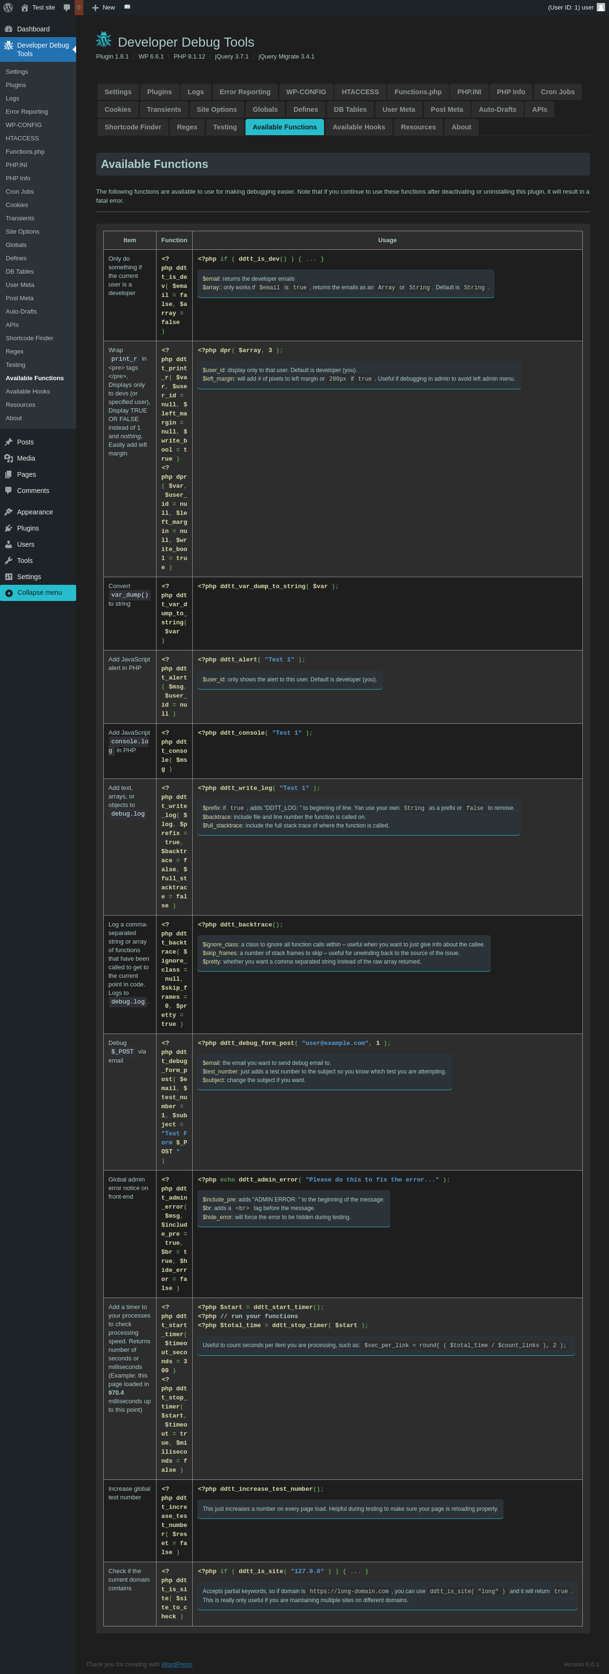This screenshot has height=1674, width=609.
Task: Open the comments bubble in admin bar
Action: [x=67, y=8]
